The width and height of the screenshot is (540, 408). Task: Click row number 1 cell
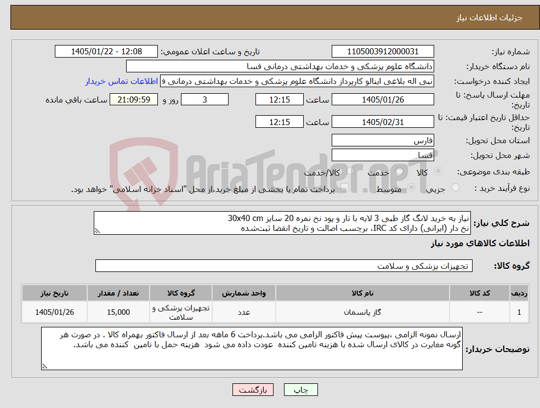[x=519, y=312]
